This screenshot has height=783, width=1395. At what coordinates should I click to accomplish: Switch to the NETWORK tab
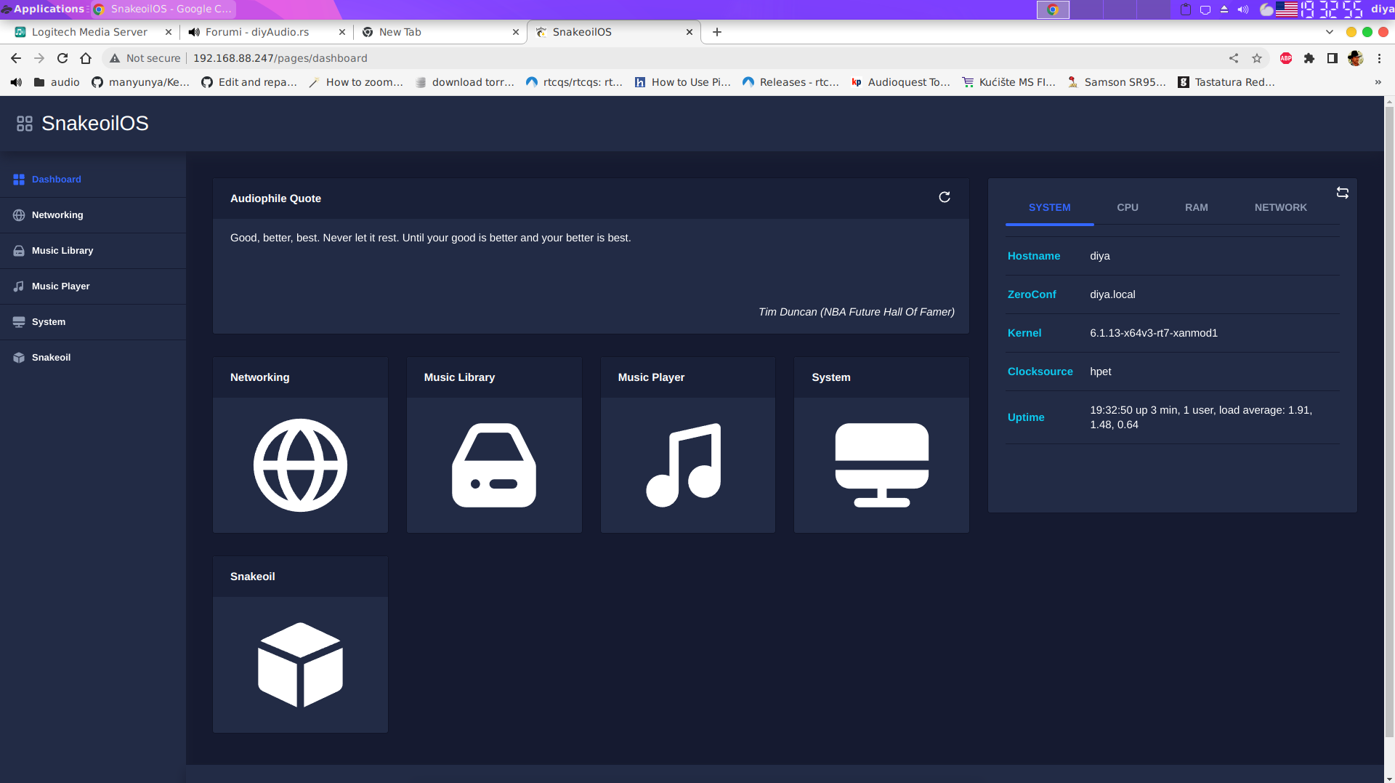click(x=1281, y=208)
